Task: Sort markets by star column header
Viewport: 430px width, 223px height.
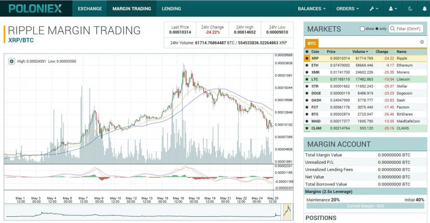Action: [307, 52]
